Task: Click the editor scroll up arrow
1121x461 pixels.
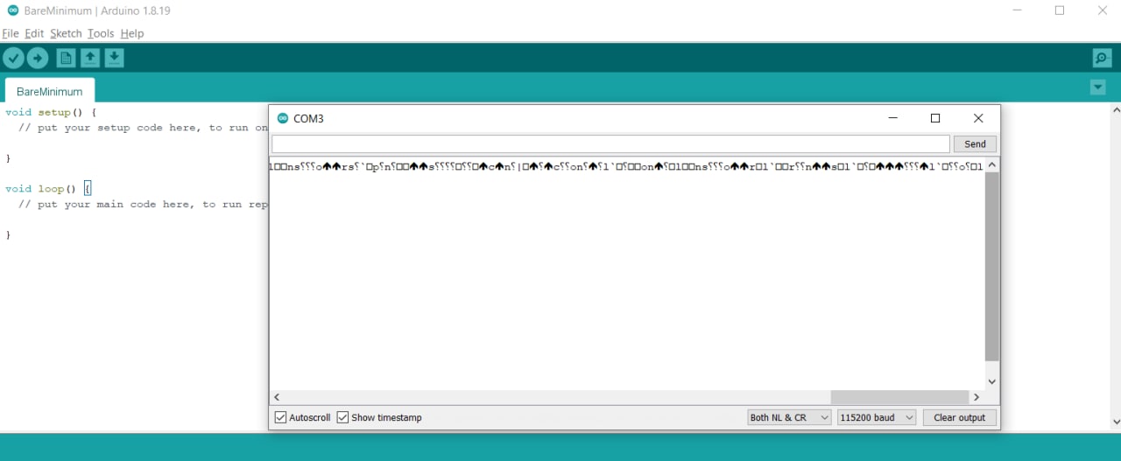Action: click(1115, 110)
